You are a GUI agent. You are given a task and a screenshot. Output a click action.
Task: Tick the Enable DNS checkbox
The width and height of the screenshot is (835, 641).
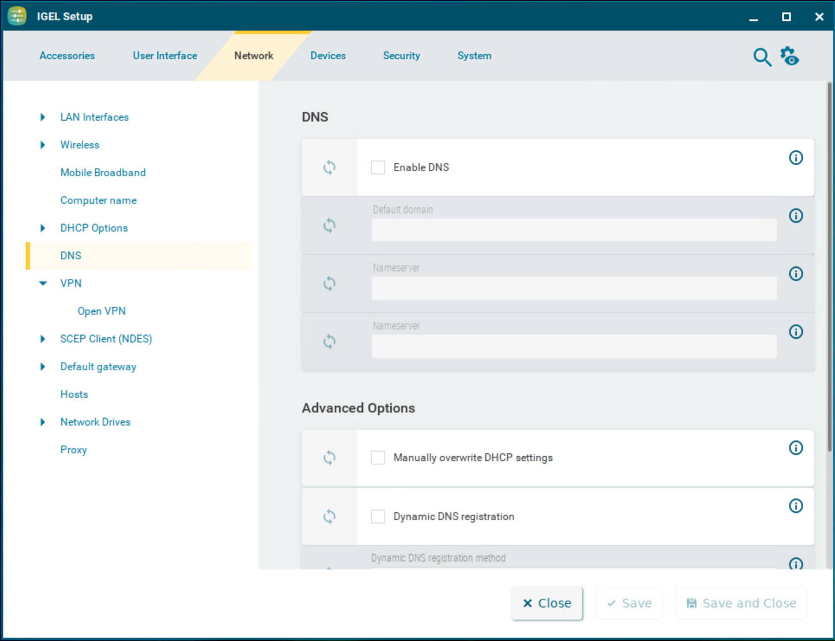[378, 167]
